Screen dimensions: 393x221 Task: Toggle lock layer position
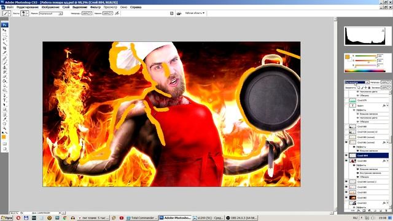tap(366, 87)
